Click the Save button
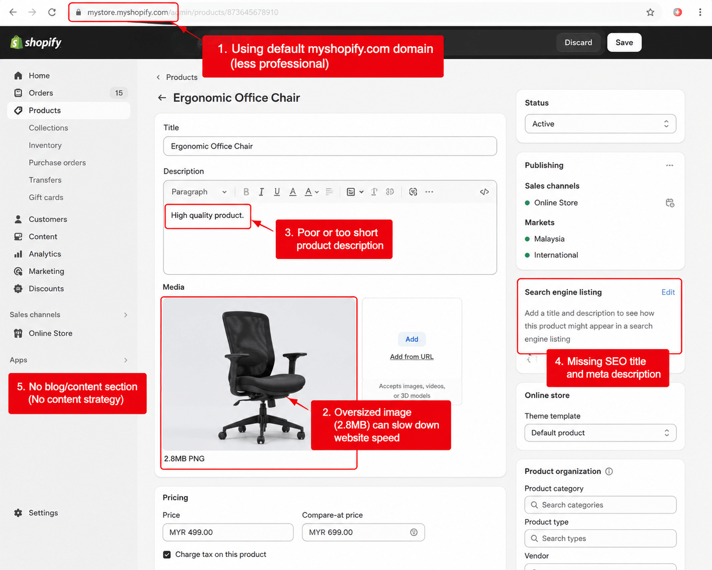Screen dimensions: 712x570 coord(624,43)
